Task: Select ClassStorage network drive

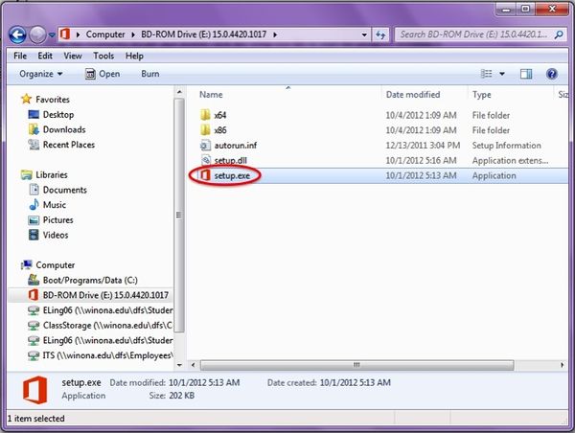Action: (x=107, y=325)
